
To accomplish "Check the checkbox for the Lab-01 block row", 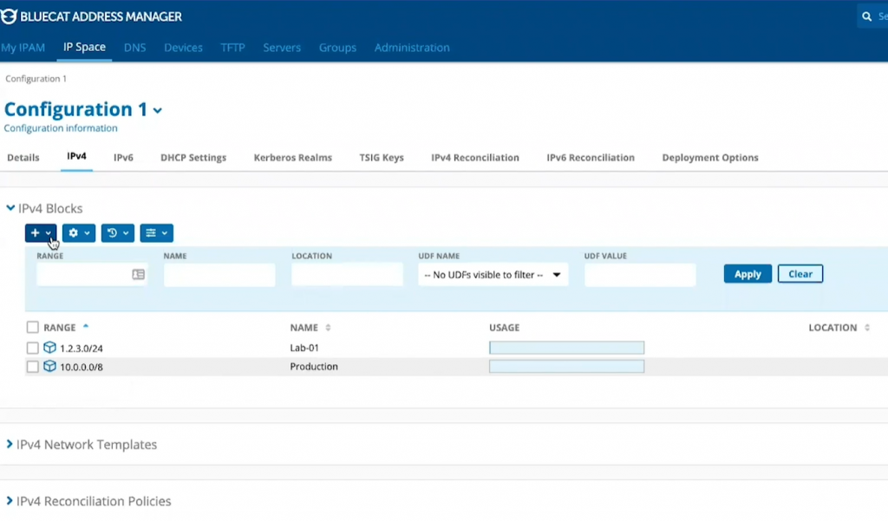I will point(32,349).
